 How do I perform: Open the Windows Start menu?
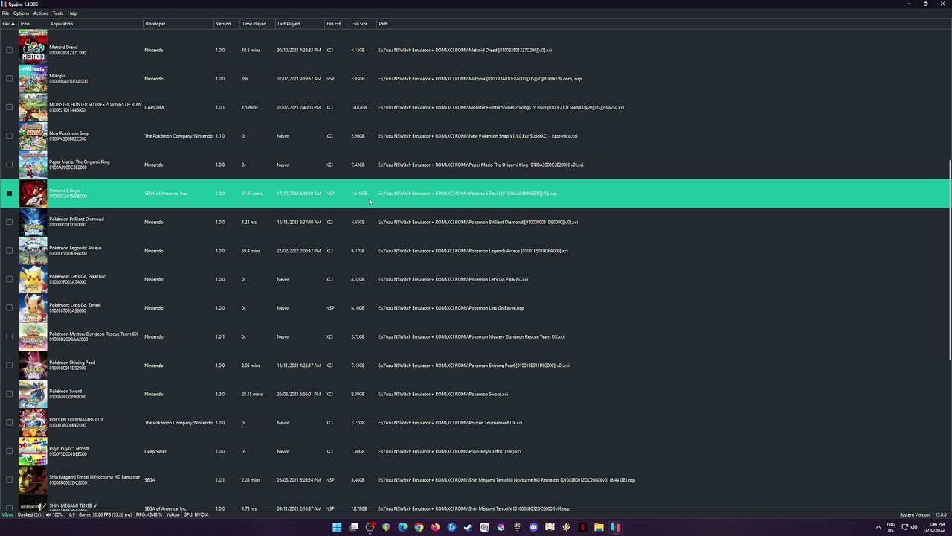point(337,527)
